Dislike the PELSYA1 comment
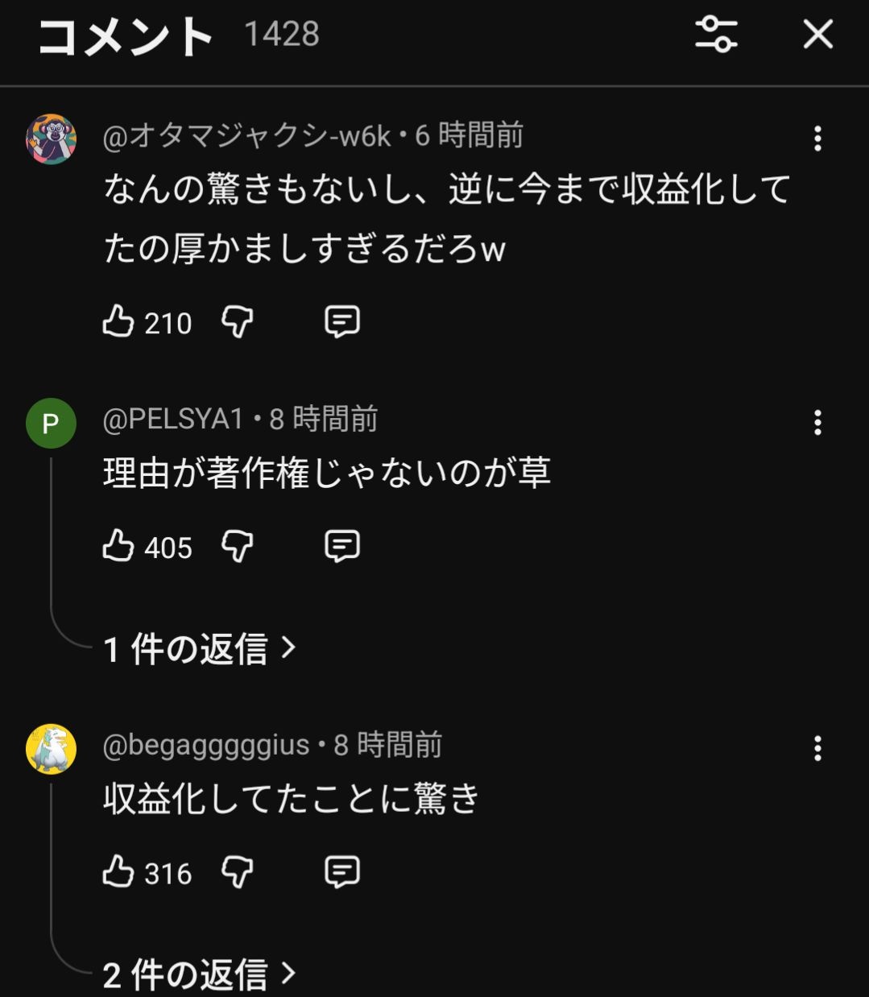 (238, 546)
